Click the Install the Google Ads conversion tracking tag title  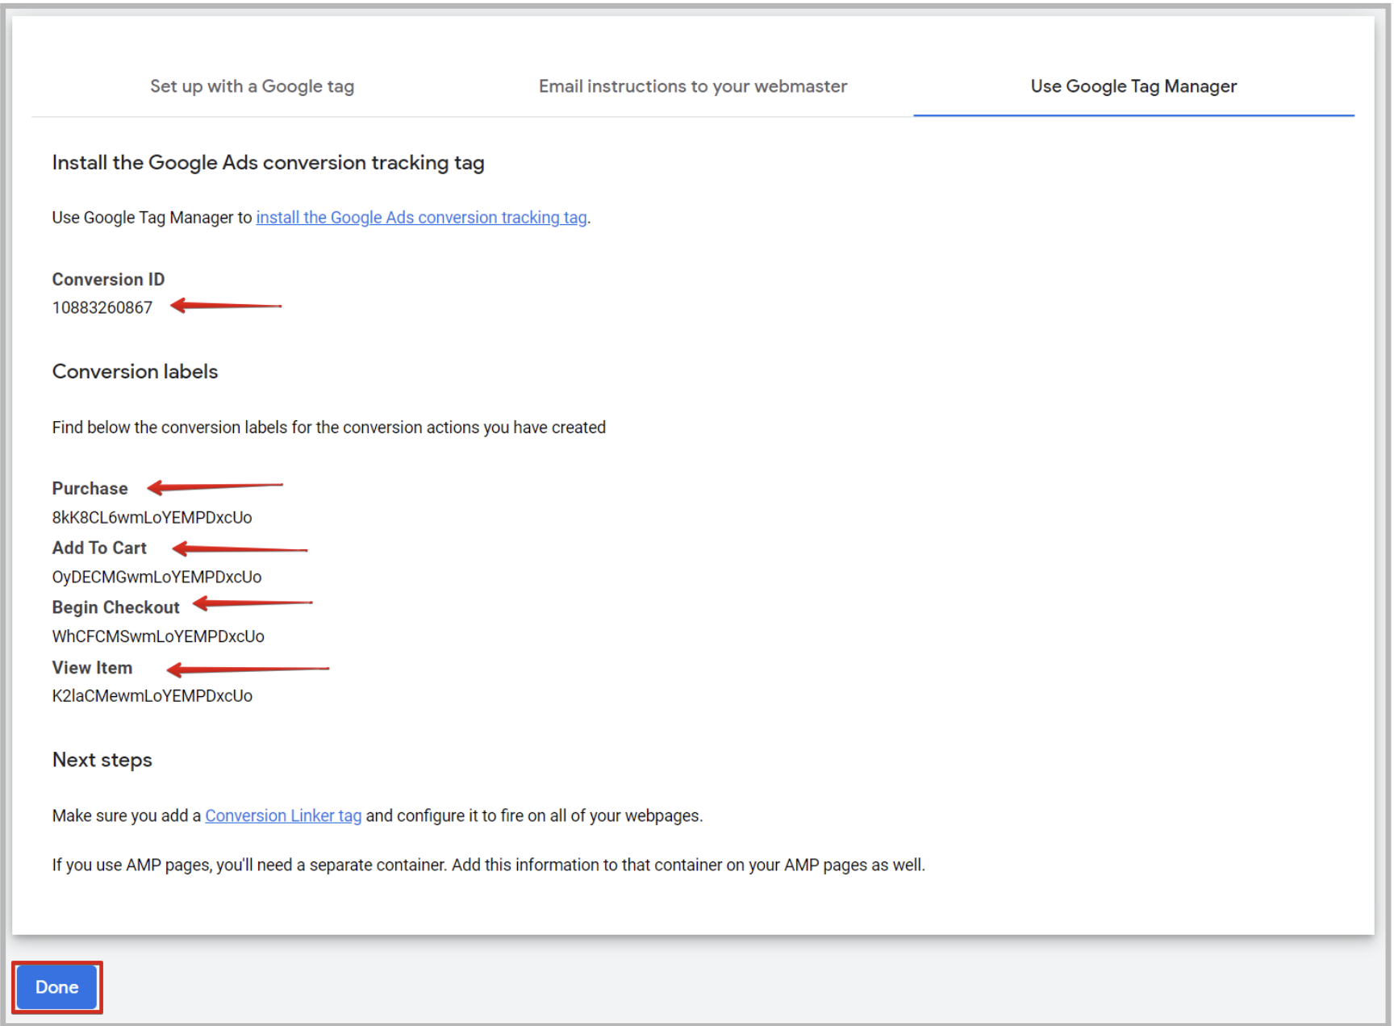pos(269,163)
